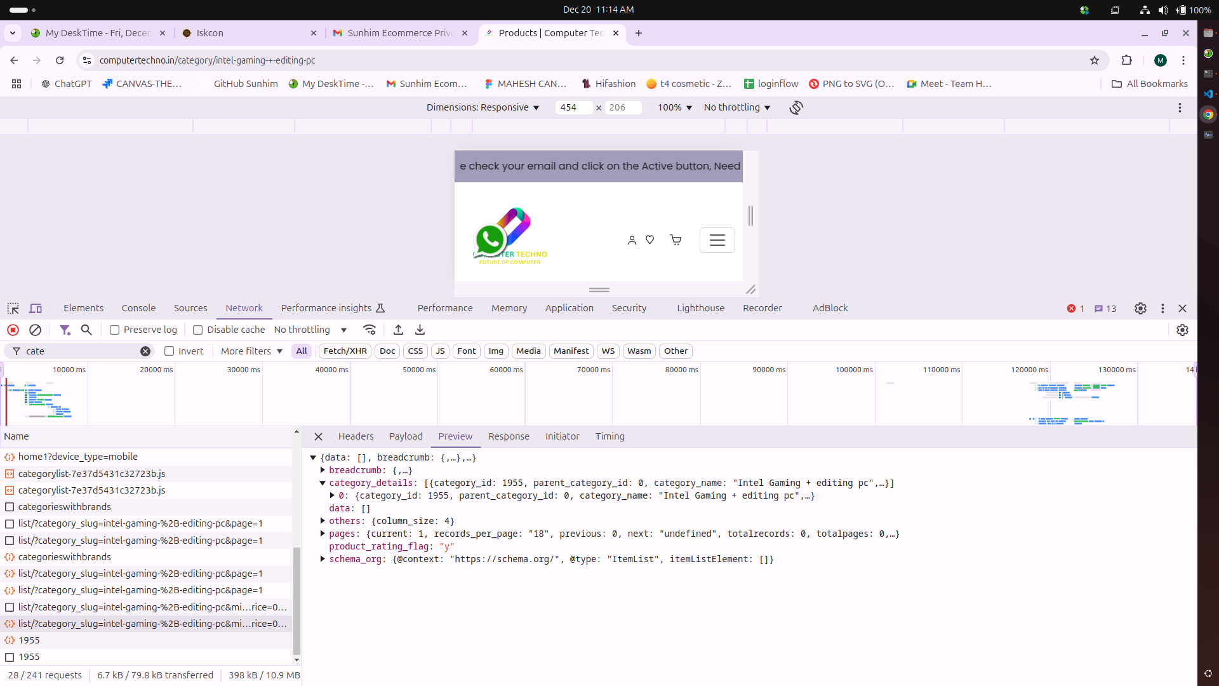Close the request details pane
The image size is (1219, 686).
318,437
